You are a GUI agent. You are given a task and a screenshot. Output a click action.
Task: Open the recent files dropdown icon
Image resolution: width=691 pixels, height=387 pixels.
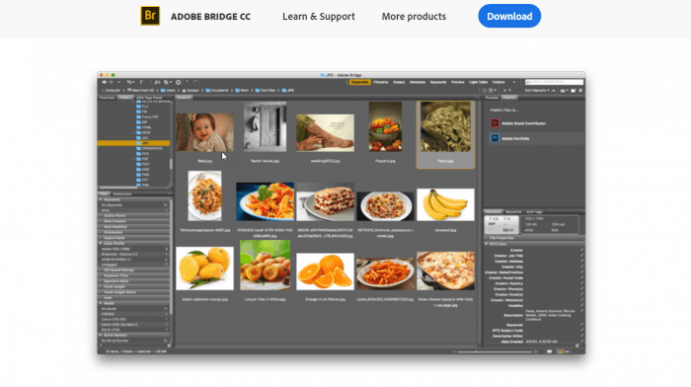(x=130, y=82)
